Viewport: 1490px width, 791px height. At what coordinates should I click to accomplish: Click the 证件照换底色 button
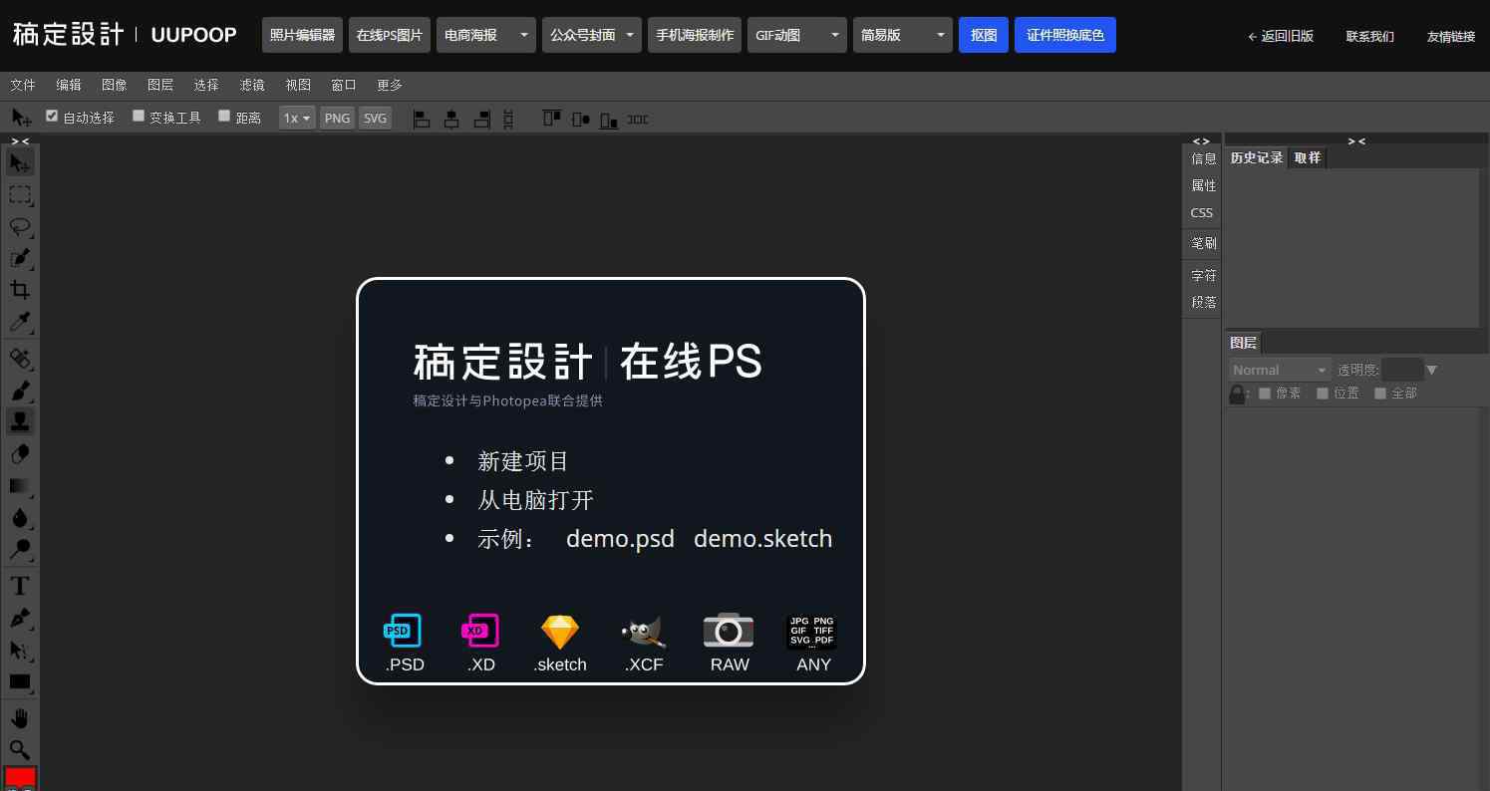point(1065,35)
